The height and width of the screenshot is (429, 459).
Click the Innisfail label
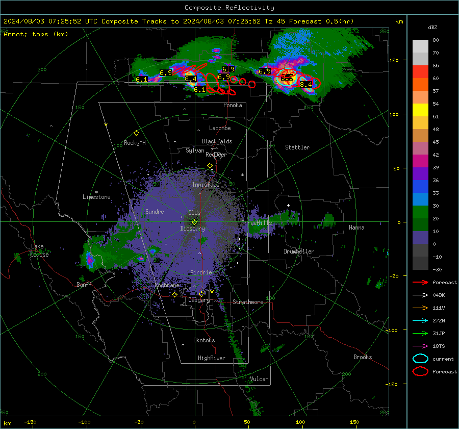pyautogui.click(x=206, y=185)
